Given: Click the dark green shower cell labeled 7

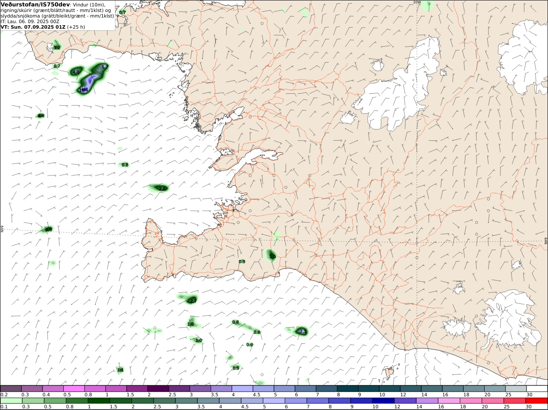Looking at the screenshot, I should [301, 331].
